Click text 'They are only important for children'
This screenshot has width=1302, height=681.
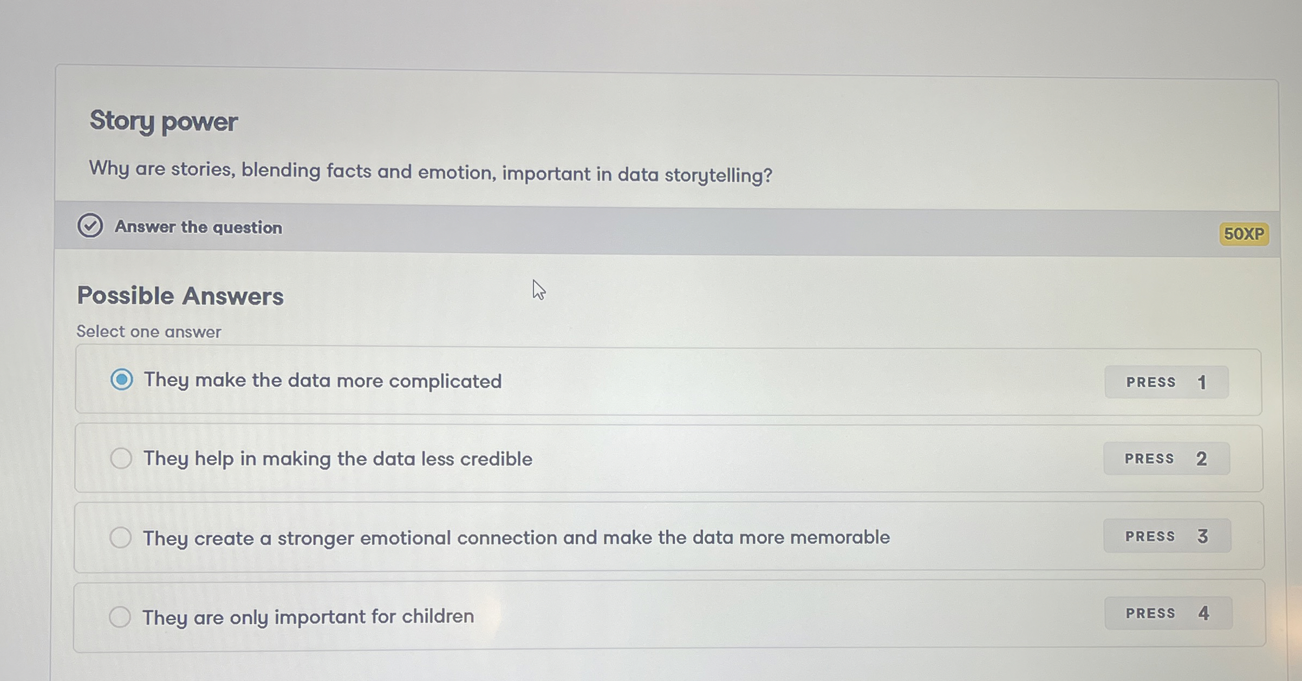tap(308, 617)
